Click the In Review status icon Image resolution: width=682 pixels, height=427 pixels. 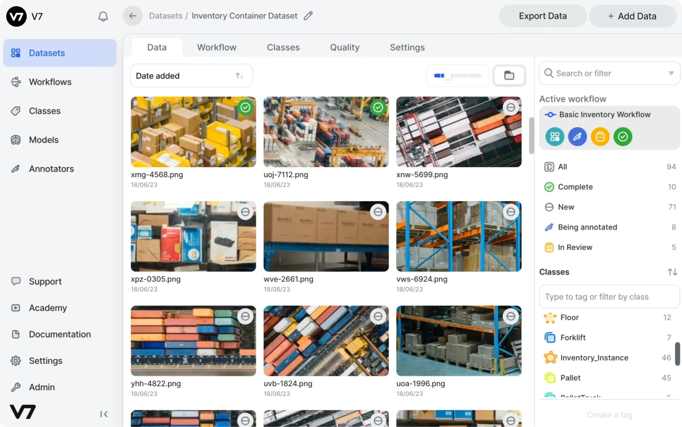549,247
